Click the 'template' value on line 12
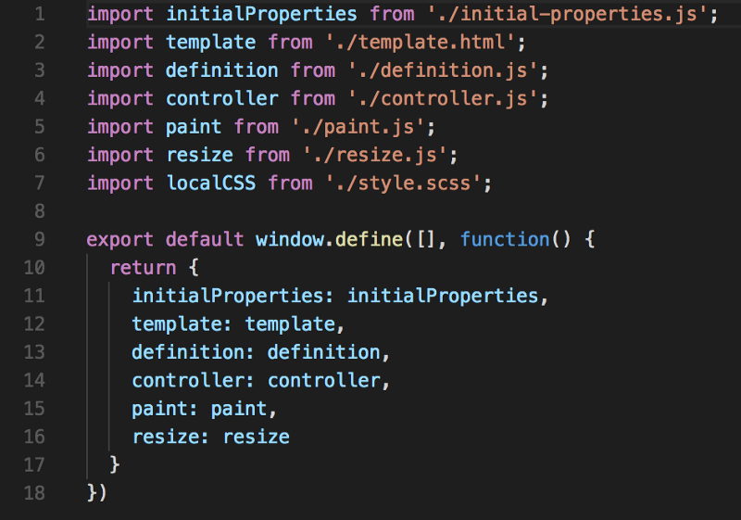The height and width of the screenshot is (520, 741). tap(290, 324)
